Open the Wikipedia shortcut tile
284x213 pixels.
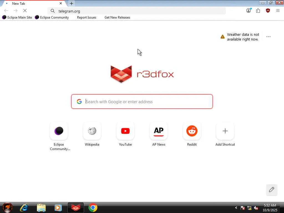(x=92, y=131)
